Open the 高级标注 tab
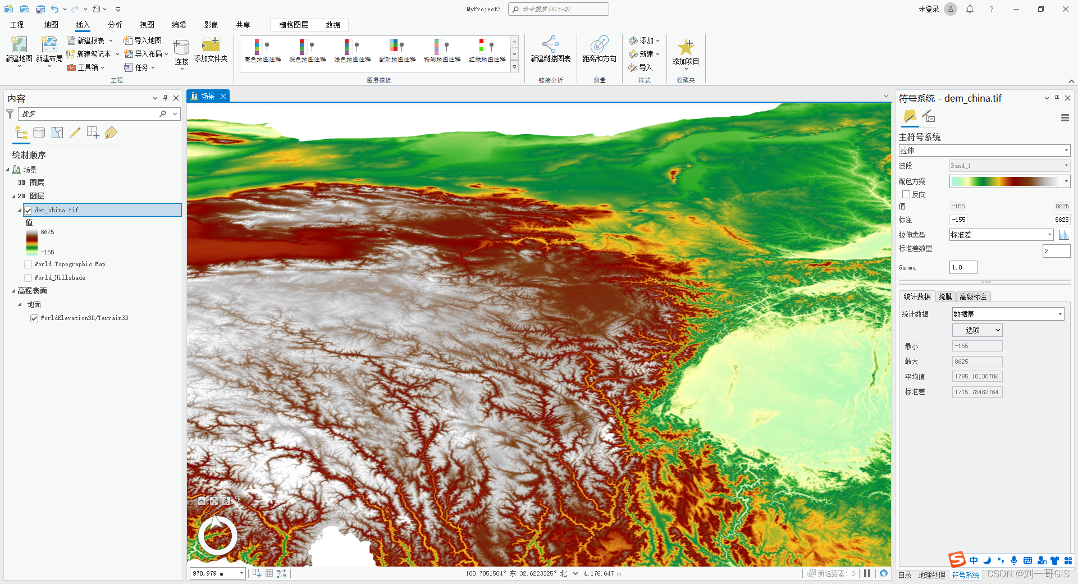 click(973, 296)
